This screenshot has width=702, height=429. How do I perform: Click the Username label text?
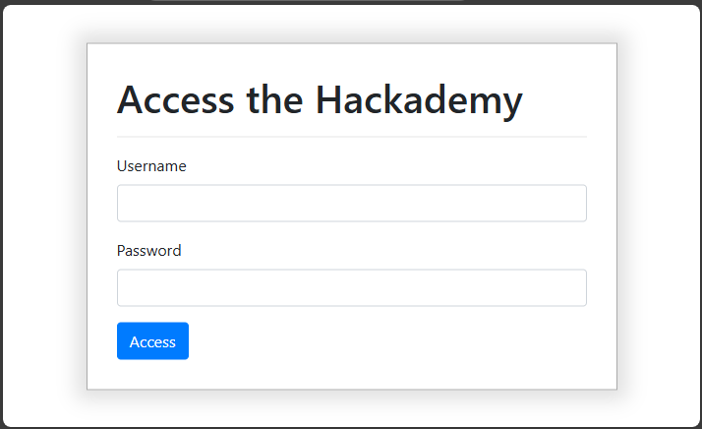(151, 166)
